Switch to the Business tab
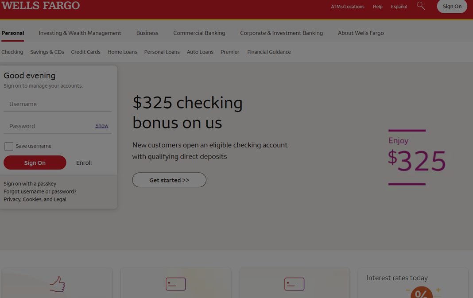This screenshot has height=298, width=473. [147, 33]
